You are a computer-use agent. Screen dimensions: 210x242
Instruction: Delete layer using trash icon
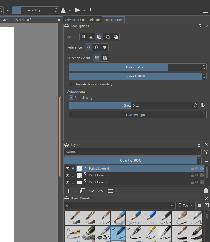pos(206,191)
